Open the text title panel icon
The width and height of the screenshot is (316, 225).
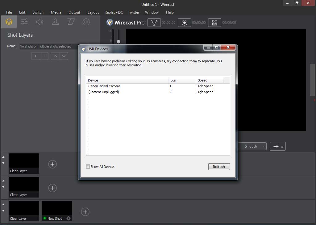tap(71, 22)
